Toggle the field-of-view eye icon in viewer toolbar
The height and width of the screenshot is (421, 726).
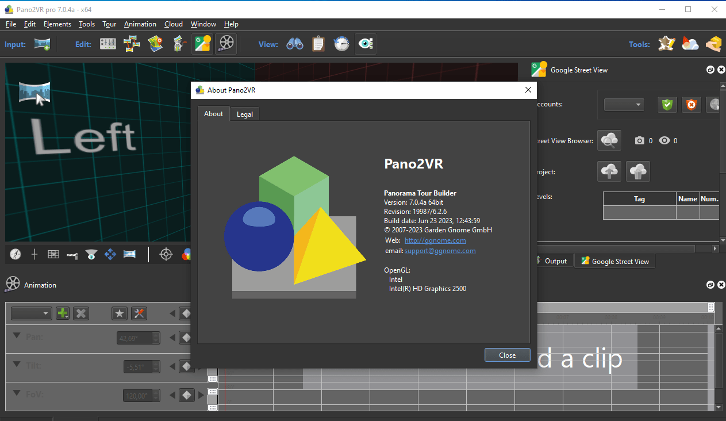point(91,254)
